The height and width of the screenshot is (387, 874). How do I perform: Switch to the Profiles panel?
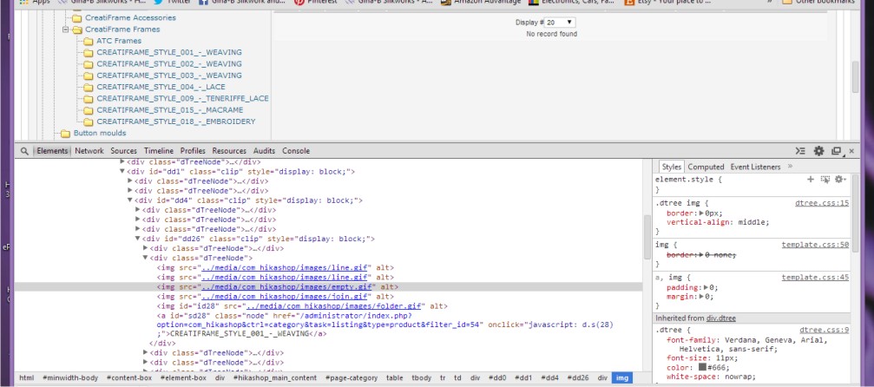193,151
